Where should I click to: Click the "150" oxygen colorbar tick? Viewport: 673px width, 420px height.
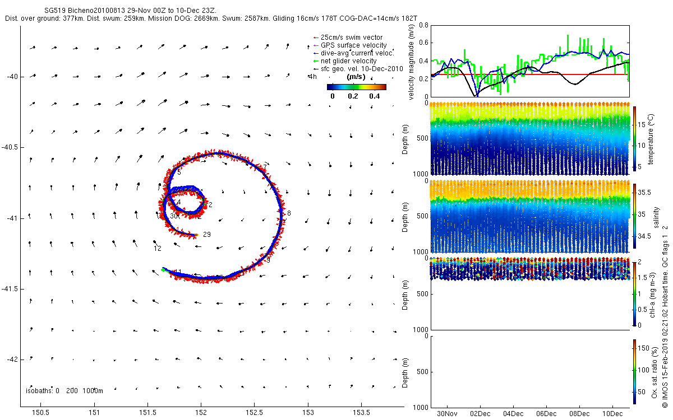[x=644, y=348]
